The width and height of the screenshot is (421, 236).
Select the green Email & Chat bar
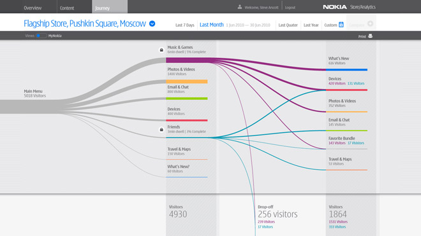(x=187, y=99)
